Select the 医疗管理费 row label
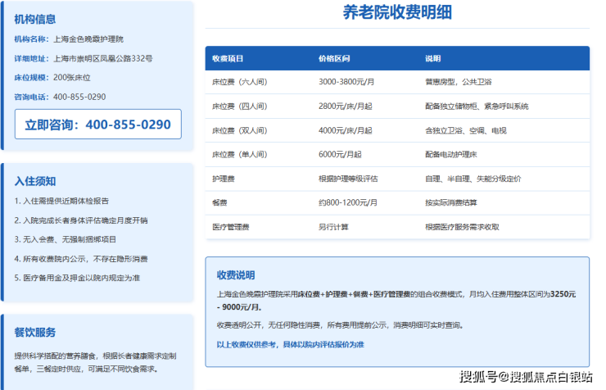 coord(231,227)
